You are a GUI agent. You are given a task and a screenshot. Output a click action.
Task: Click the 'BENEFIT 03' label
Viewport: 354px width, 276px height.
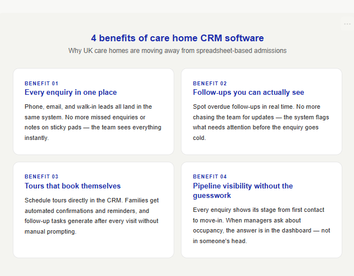[41, 177]
